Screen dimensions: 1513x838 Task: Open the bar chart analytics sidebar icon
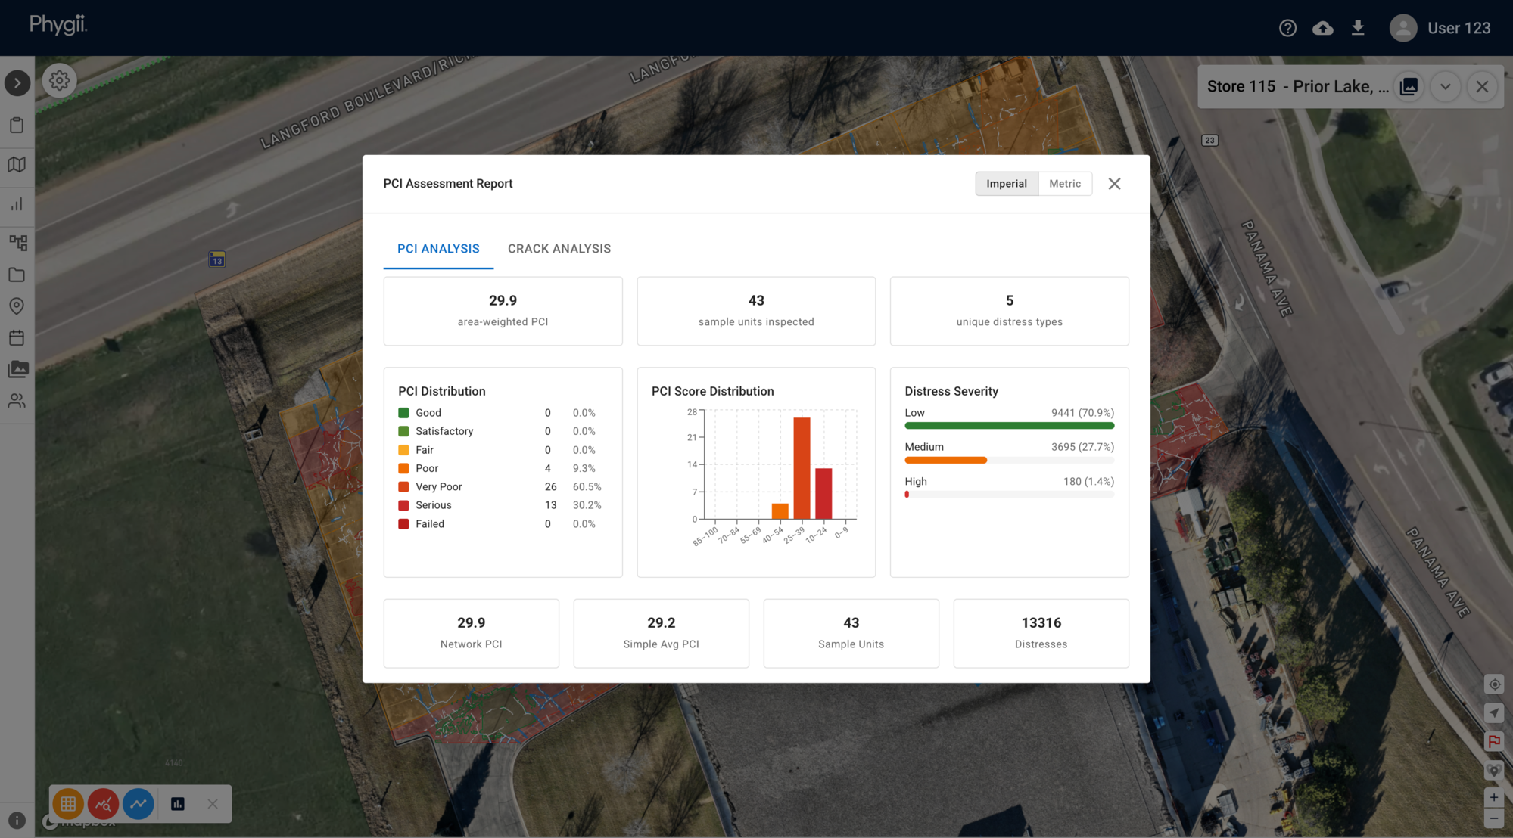click(x=17, y=204)
